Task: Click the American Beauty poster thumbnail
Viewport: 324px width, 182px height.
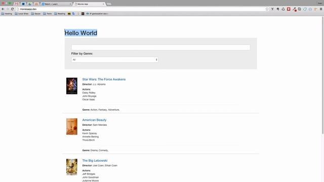Action: (x=72, y=126)
